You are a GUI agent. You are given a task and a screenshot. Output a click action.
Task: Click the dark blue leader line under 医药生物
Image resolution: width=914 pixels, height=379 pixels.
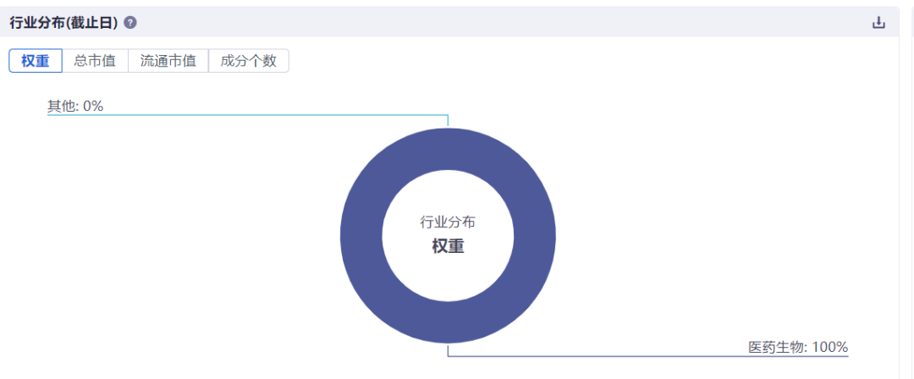648,355
